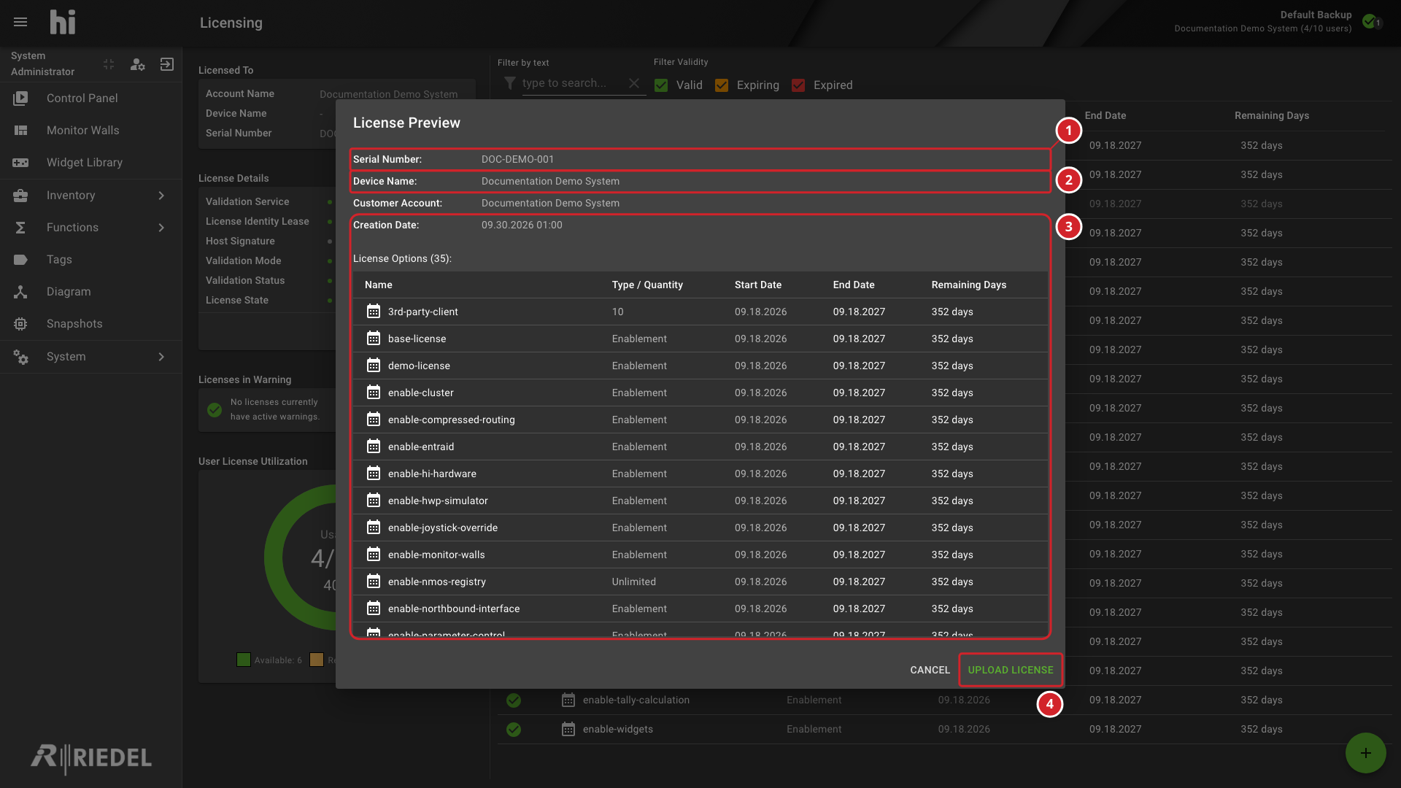
Task: Expand the System submenu chevron
Action: [161, 357]
